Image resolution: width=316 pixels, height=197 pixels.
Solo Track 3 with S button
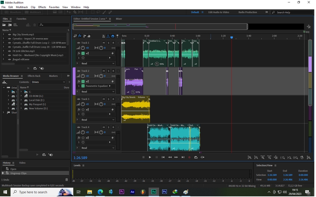point(108,99)
